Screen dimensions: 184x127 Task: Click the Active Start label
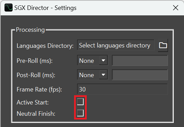(32, 102)
